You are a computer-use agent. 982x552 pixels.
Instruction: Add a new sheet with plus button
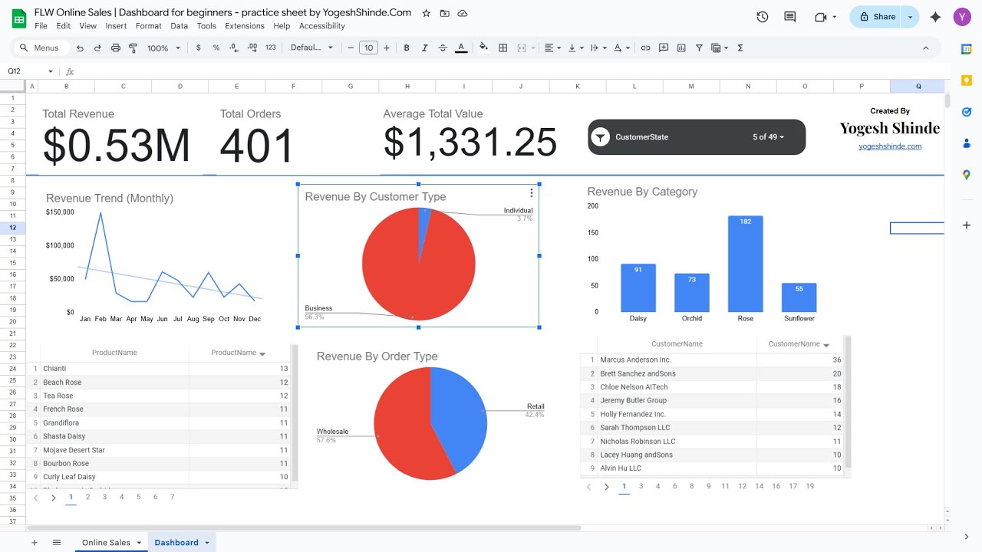coord(35,543)
